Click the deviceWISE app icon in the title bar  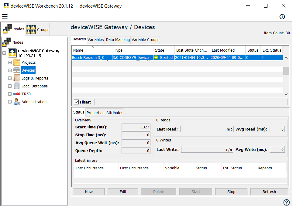coord(6,6)
